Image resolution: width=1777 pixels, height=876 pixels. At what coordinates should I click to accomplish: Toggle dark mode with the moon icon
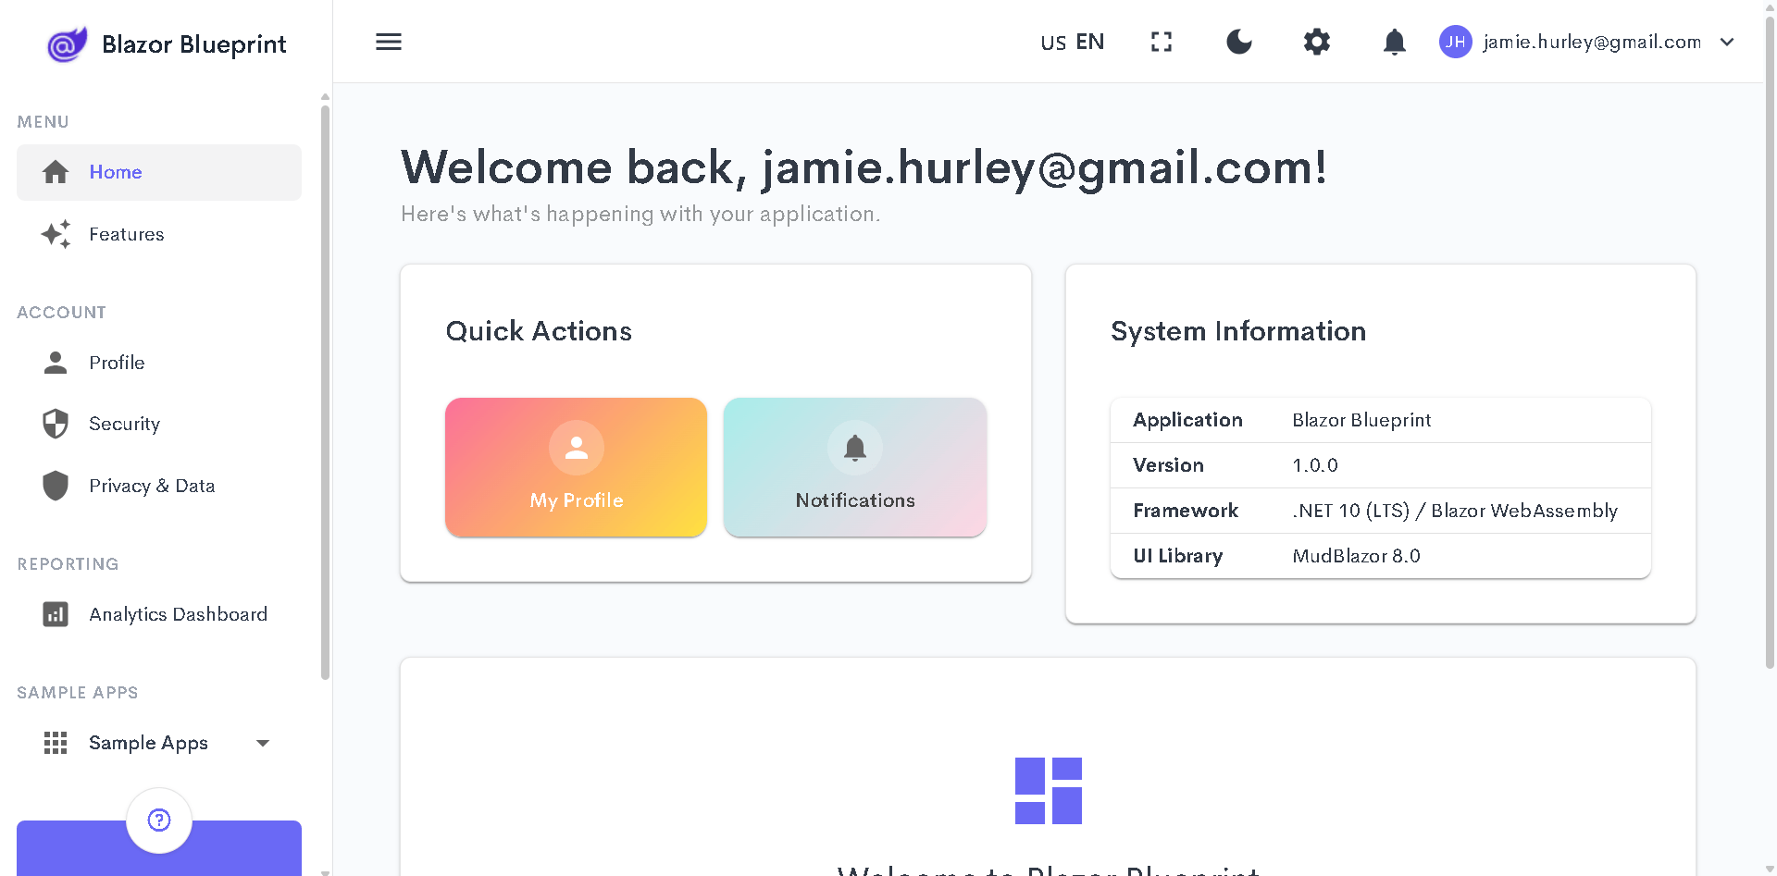click(x=1238, y=42)
